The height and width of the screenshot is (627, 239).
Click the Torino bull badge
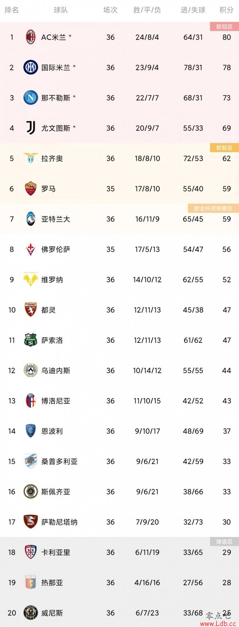pyautogui.click(x=31, y=310)
